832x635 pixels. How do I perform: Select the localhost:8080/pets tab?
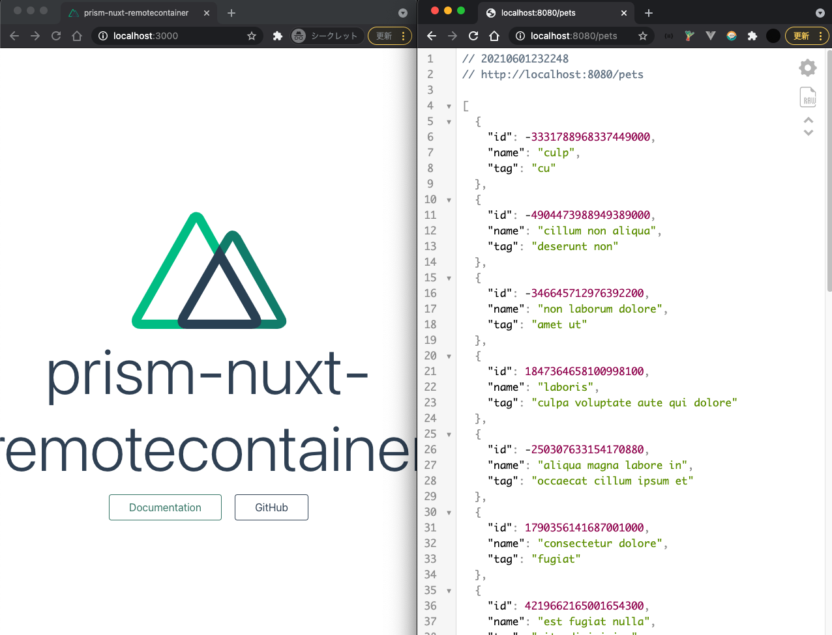[556, 12]
